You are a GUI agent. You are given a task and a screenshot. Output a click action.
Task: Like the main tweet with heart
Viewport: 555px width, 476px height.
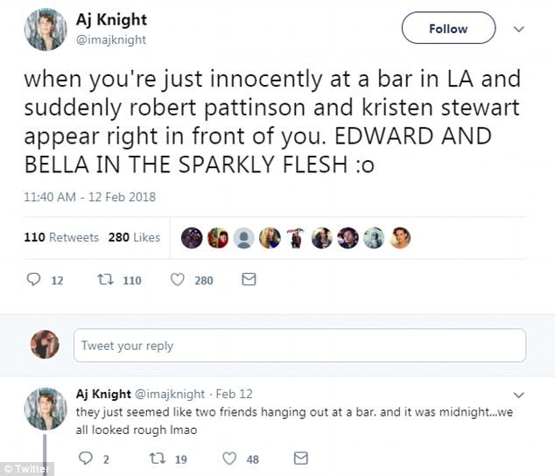178,280
